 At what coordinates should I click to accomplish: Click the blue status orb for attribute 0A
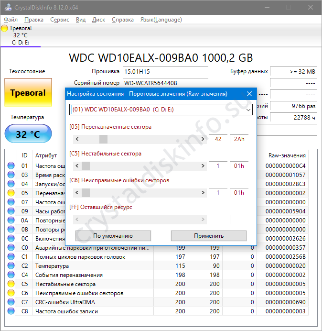(11, 220)
